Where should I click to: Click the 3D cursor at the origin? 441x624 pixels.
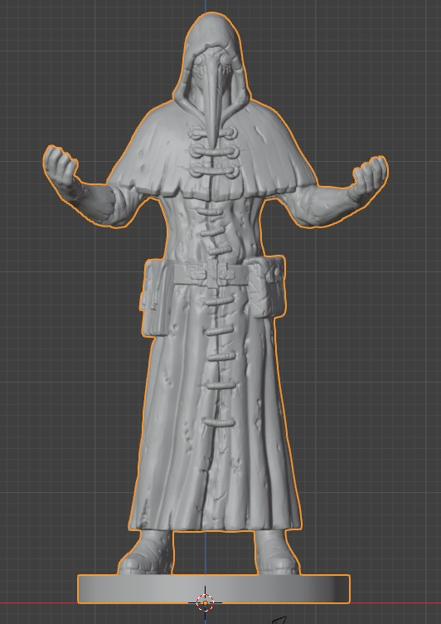tap(206, 603)
